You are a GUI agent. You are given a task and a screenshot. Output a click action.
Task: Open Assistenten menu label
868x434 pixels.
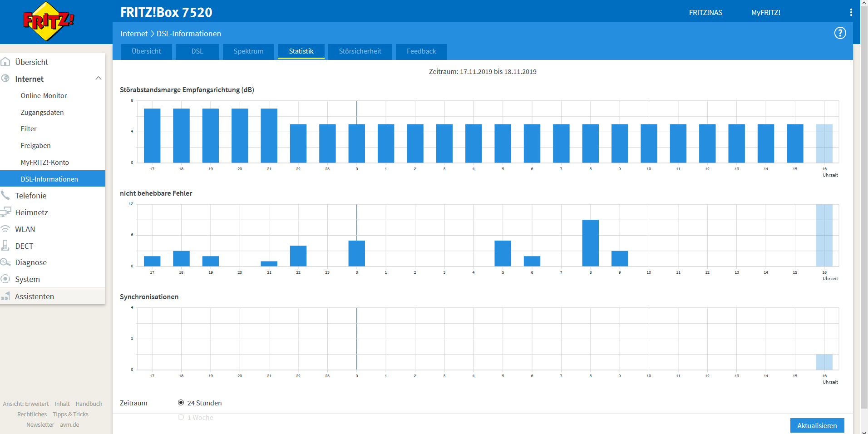[x=35, y=296]
